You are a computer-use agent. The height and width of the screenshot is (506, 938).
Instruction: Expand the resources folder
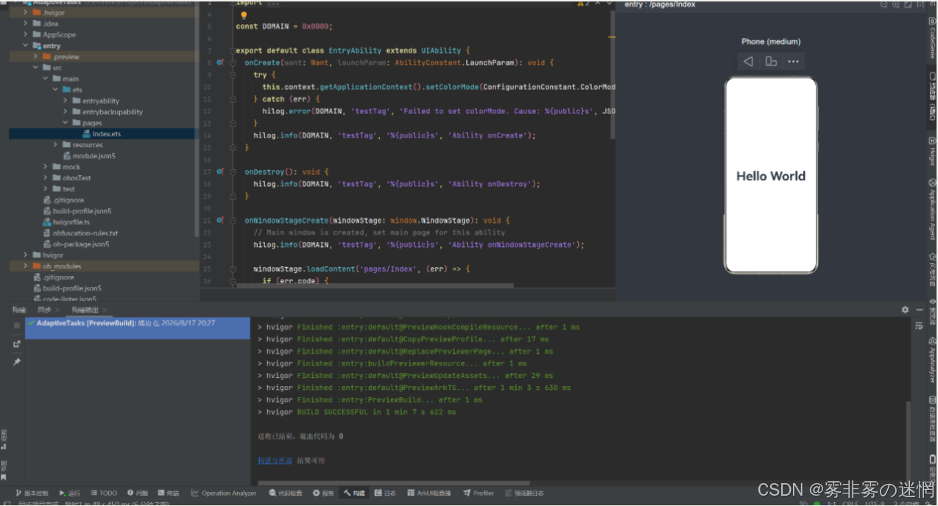[56, 145]
